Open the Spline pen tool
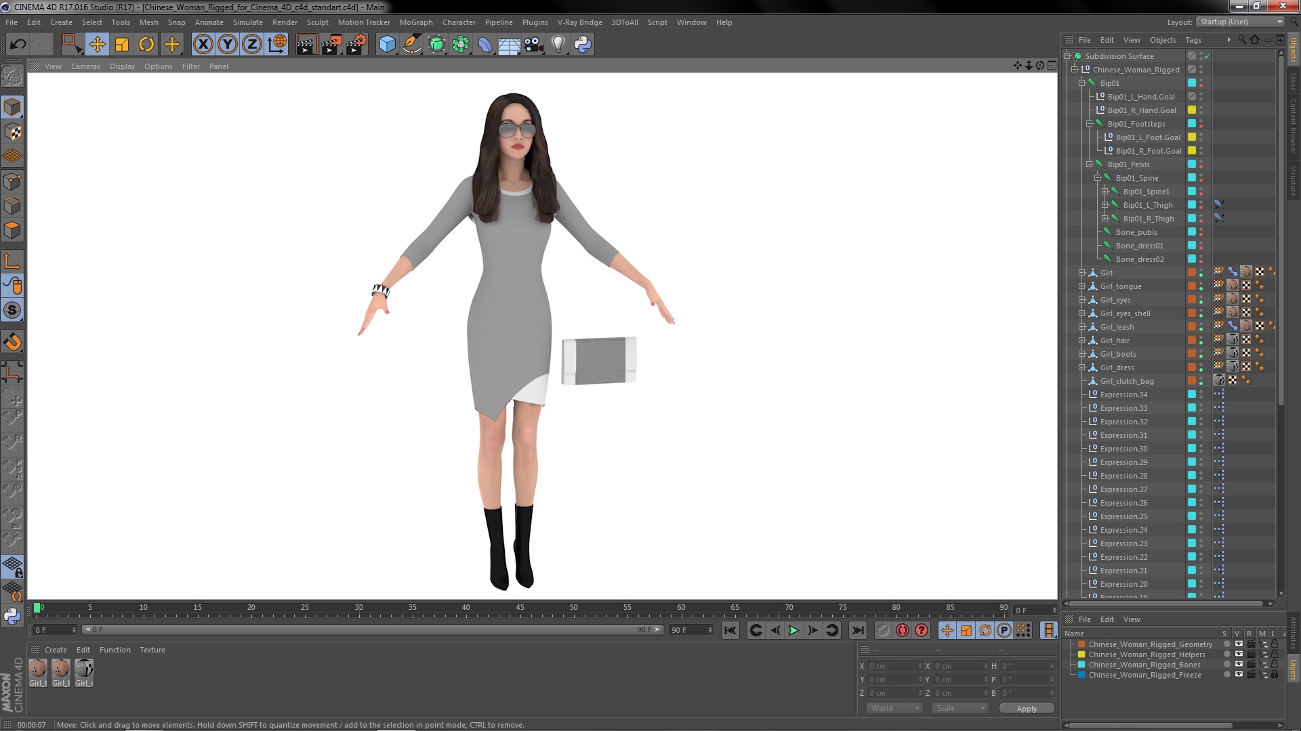 411,45
